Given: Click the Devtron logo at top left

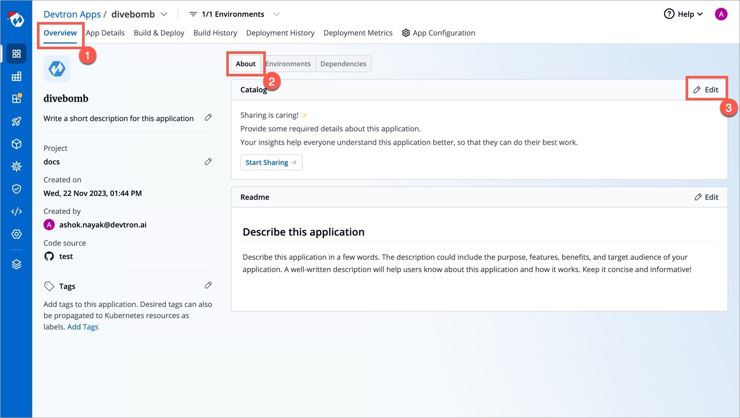Looking at the screenshot, I should tap(16, 19).
